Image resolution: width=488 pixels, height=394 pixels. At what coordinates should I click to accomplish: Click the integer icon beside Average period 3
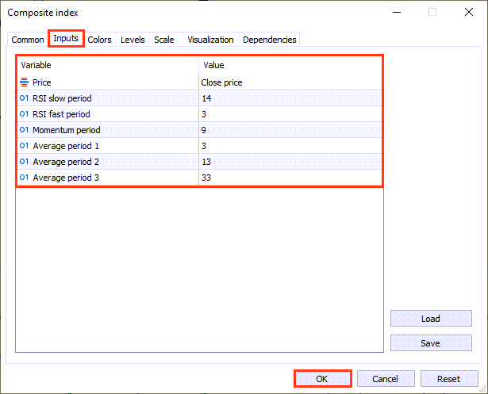click(x=24, y=178)
